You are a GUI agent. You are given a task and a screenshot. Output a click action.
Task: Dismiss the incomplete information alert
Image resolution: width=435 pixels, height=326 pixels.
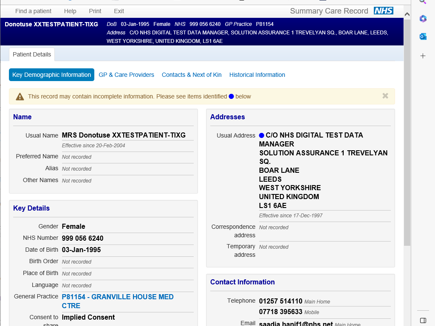point(385,96)
